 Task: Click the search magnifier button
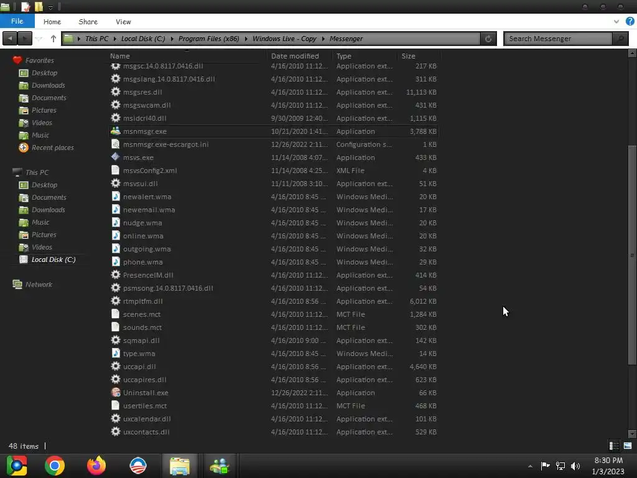(x=620, y=39)
